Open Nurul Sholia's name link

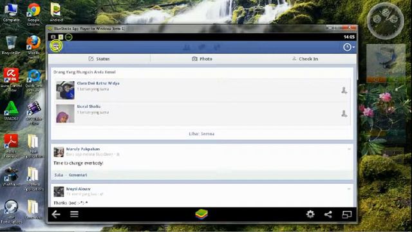point(89,106)
